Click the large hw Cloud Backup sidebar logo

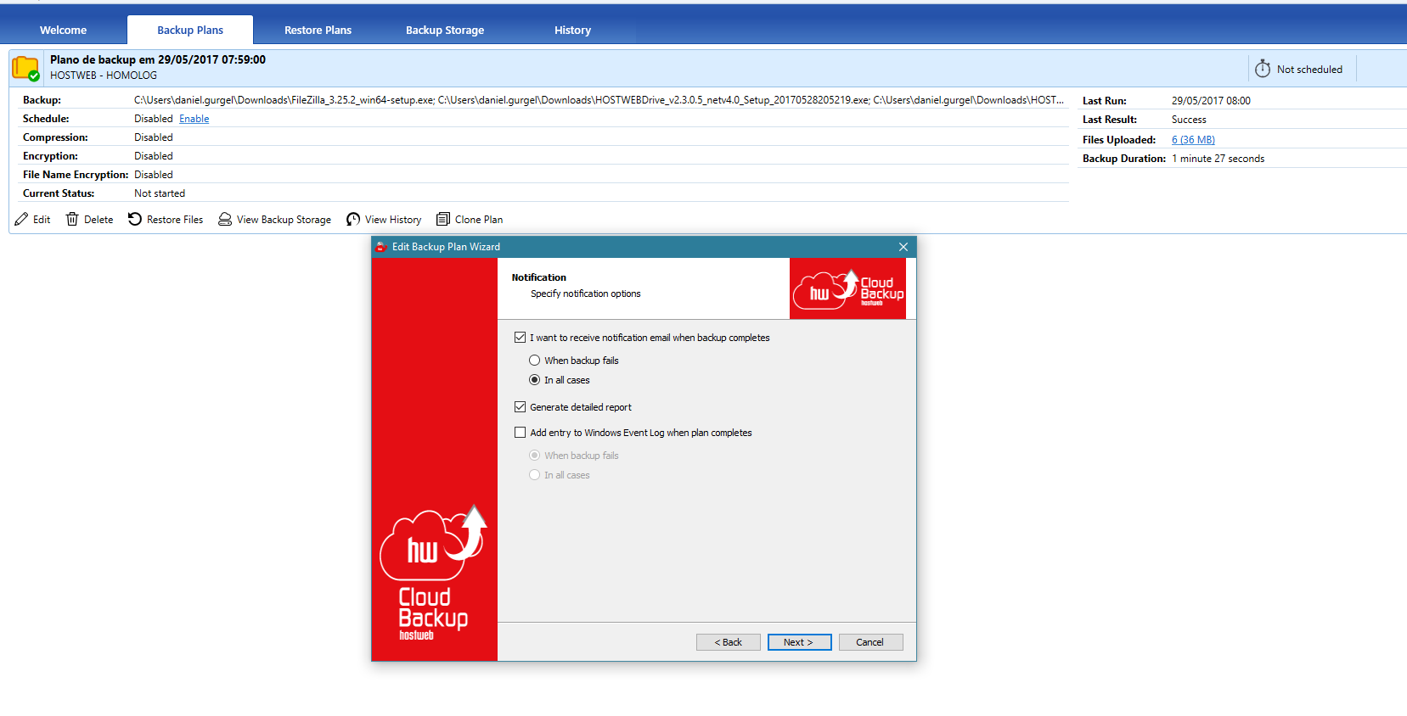433,573
